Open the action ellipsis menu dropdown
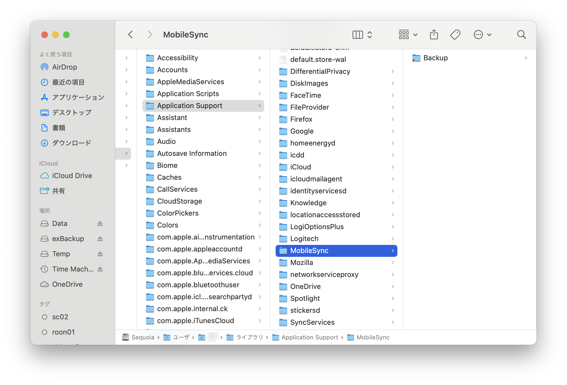Screen dimensions: 567x385 coord(482,35)
